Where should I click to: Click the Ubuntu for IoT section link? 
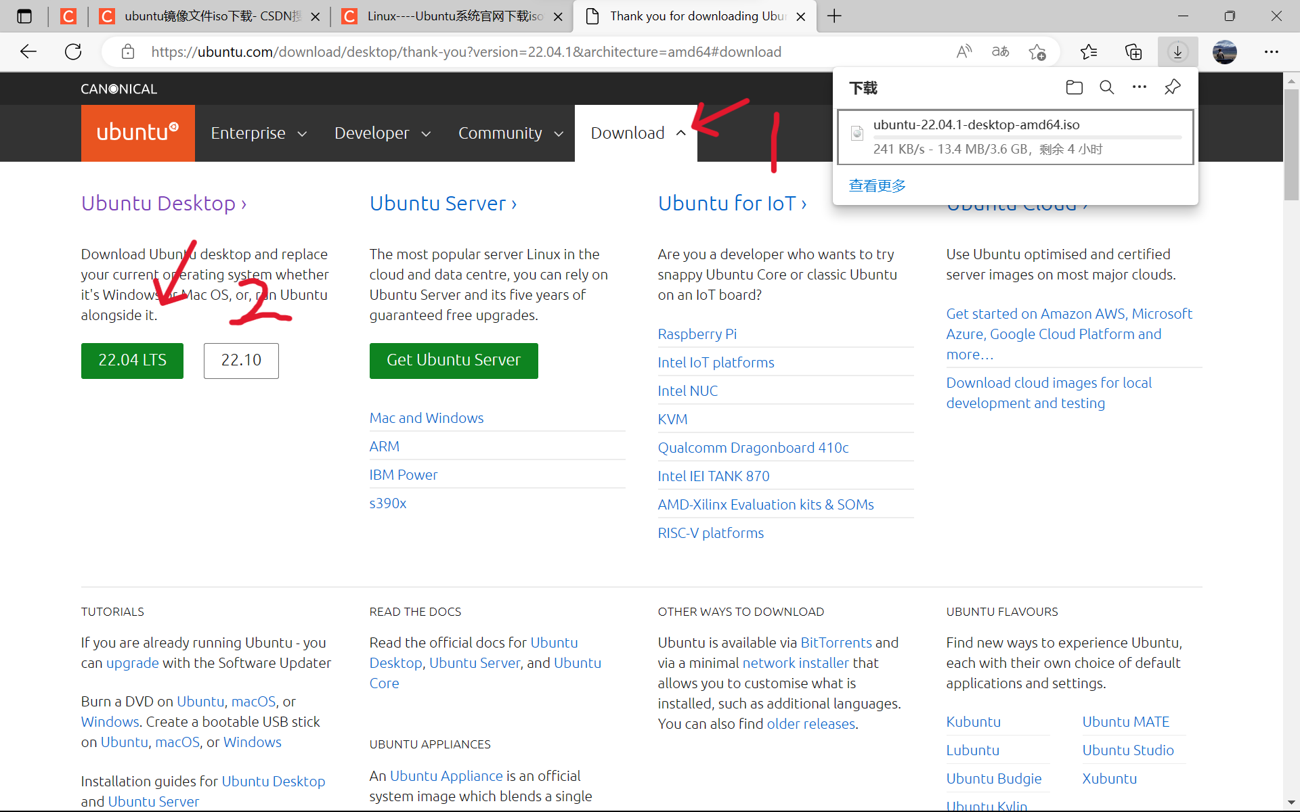pos(732,202)
